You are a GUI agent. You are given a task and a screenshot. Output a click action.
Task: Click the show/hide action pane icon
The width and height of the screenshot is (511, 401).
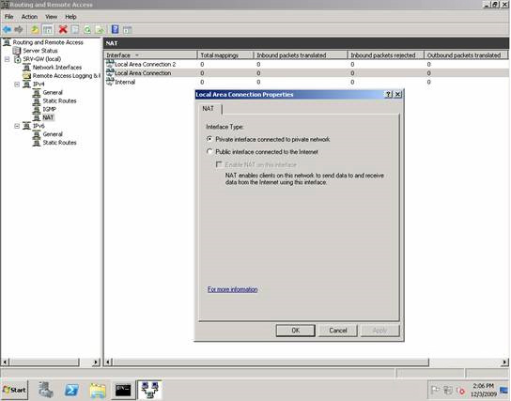[128, 30]
